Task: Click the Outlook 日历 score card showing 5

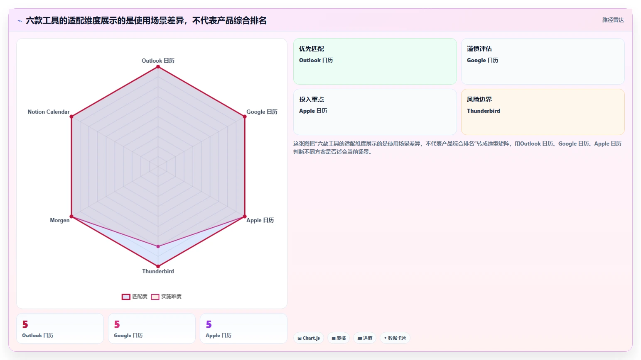Action: coord(60,328)
